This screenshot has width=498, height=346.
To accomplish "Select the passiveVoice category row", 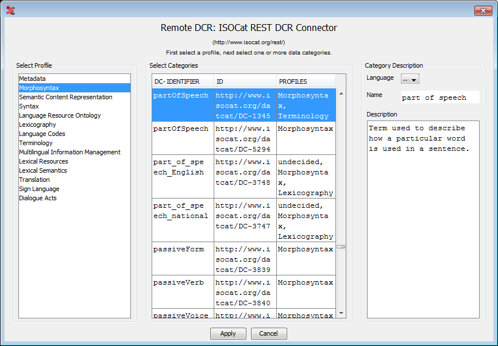I will pos(244,314).
